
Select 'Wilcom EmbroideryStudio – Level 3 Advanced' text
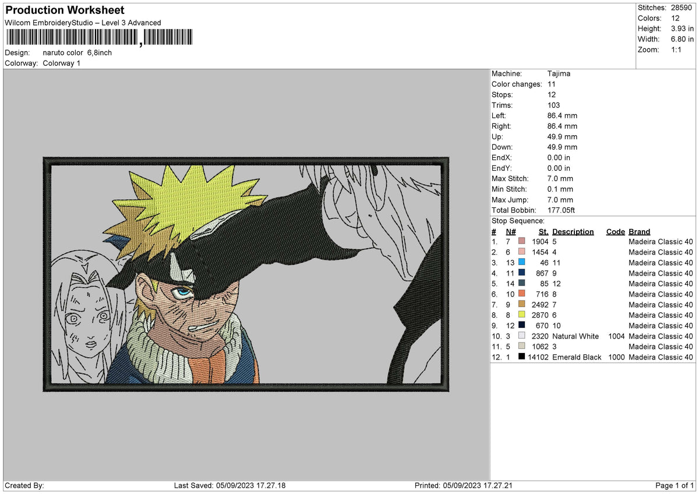83,23
